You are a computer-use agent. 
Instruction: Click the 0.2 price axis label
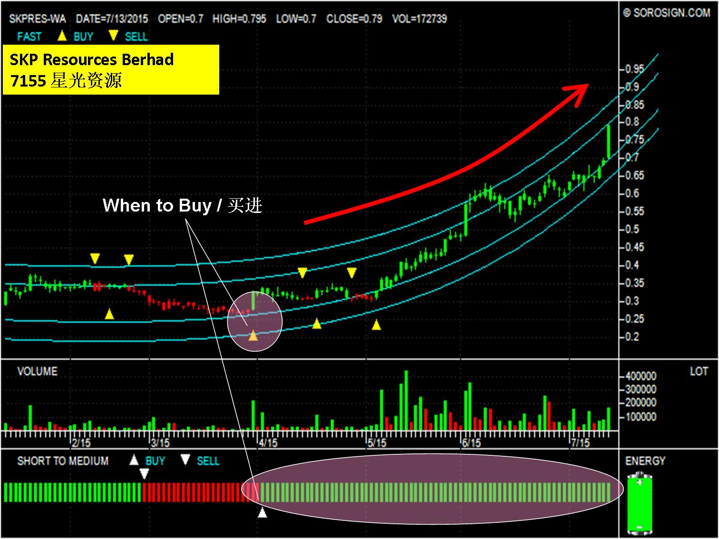click(632, 337)
